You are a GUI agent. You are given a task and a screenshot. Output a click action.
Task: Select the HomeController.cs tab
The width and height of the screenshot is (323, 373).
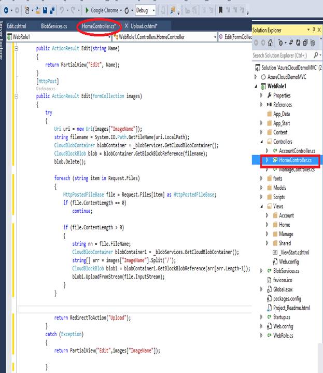tap(99, 26)
